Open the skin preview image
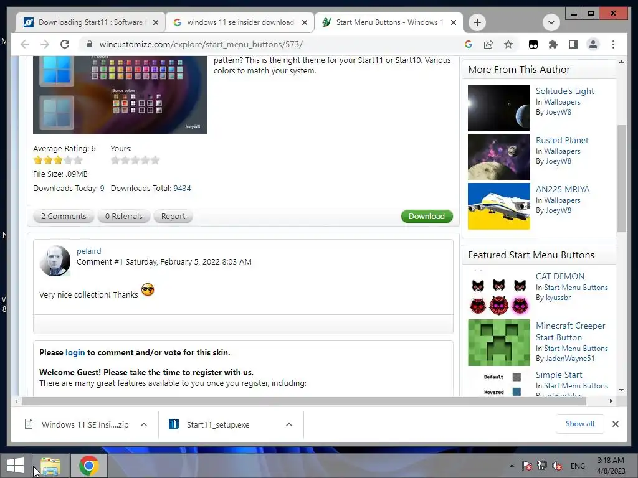The height and width of the screenshot is (478, 638). 120,95
